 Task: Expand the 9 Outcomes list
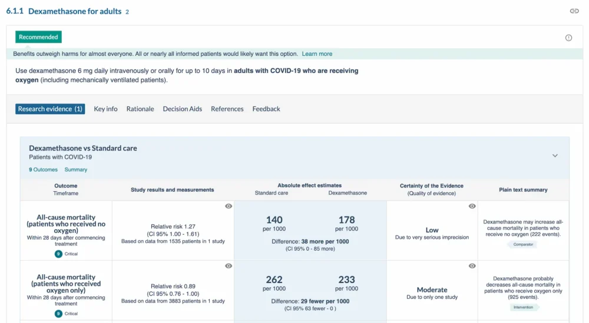click(44, 169)
